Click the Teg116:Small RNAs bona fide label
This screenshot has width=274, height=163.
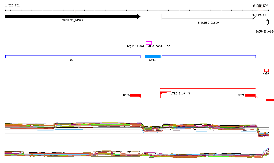[148, 46]
